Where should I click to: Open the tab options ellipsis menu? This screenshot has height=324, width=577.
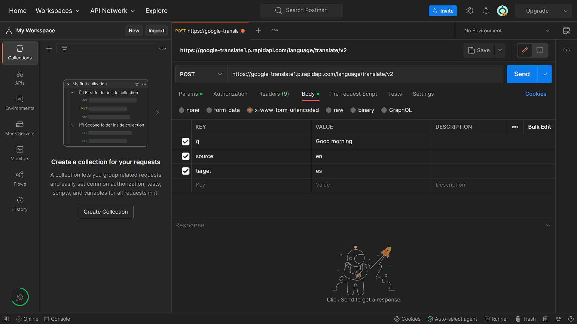[x=275, y=30]
